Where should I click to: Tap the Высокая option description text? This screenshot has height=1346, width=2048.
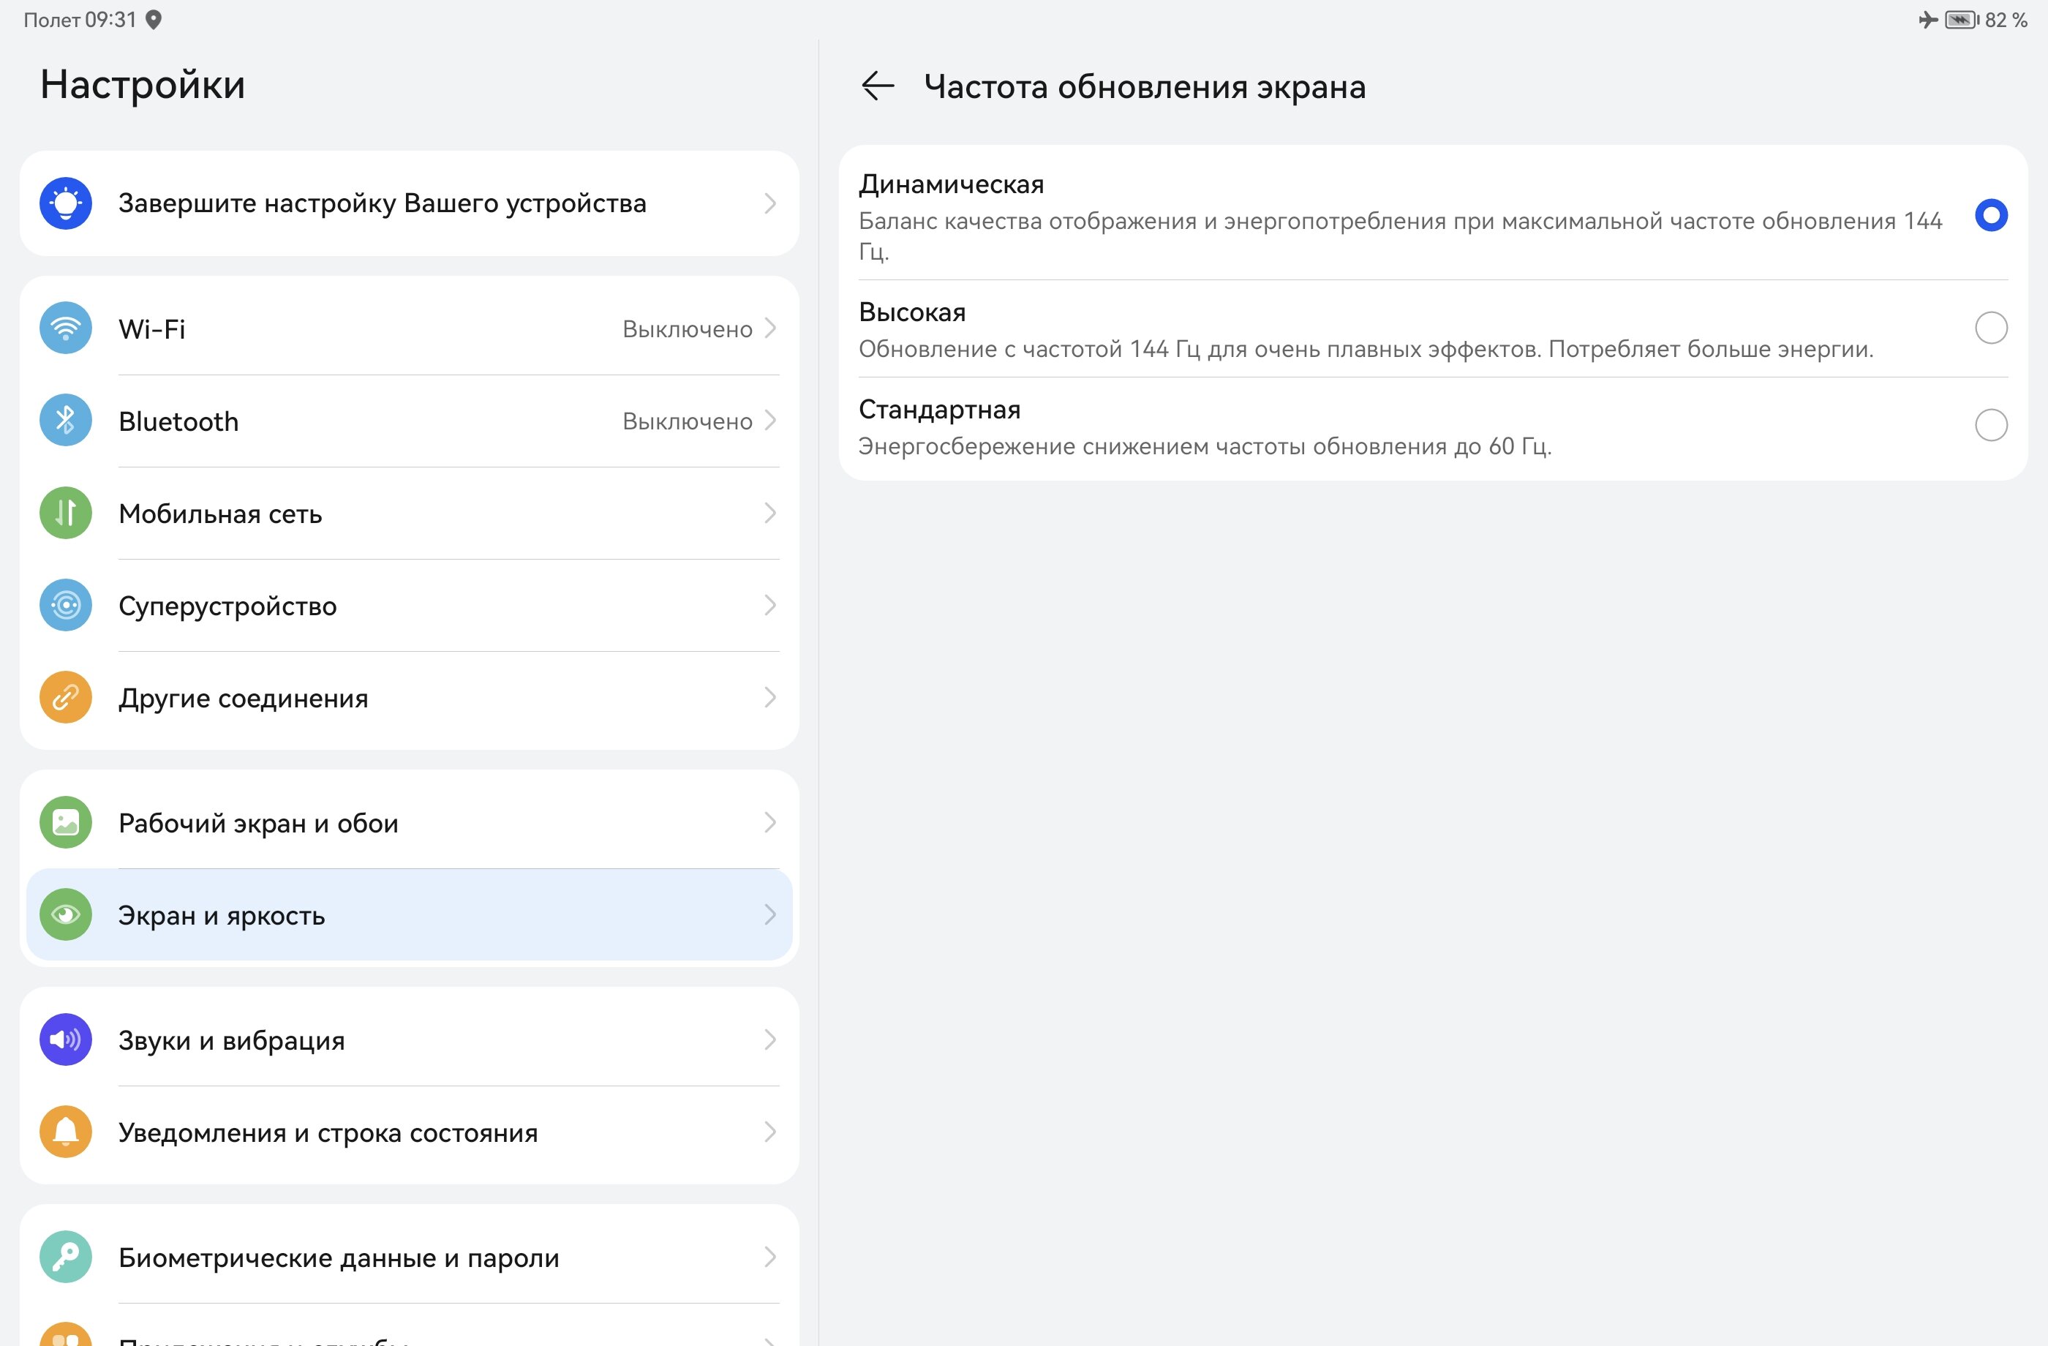point(1366,348)
